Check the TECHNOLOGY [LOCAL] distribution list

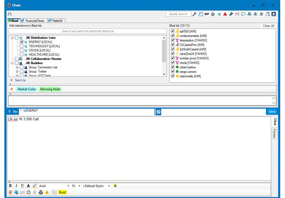pyautogui.click(x=21, y=46)
